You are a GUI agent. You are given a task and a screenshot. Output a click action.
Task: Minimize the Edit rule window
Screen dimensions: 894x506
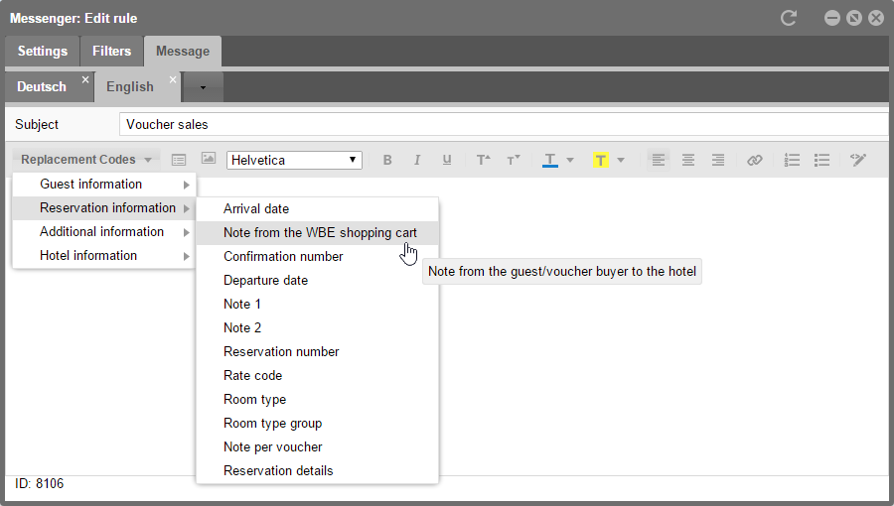pyautogui.click(x=832, y=18)
